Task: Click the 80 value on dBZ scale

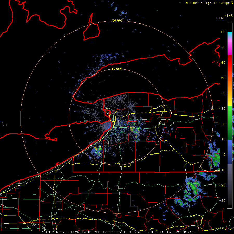Action: [x=223, y=32]
